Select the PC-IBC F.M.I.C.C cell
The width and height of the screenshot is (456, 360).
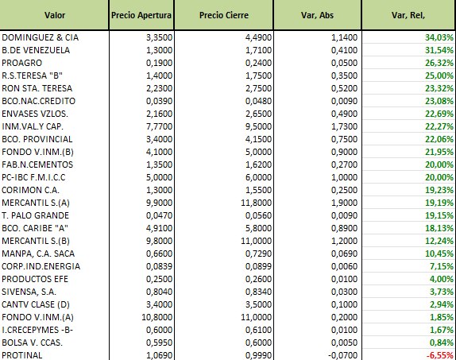[x=54, y=177]
